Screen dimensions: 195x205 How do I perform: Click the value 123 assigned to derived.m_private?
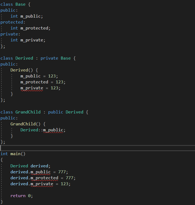click(x=64, y=184)
